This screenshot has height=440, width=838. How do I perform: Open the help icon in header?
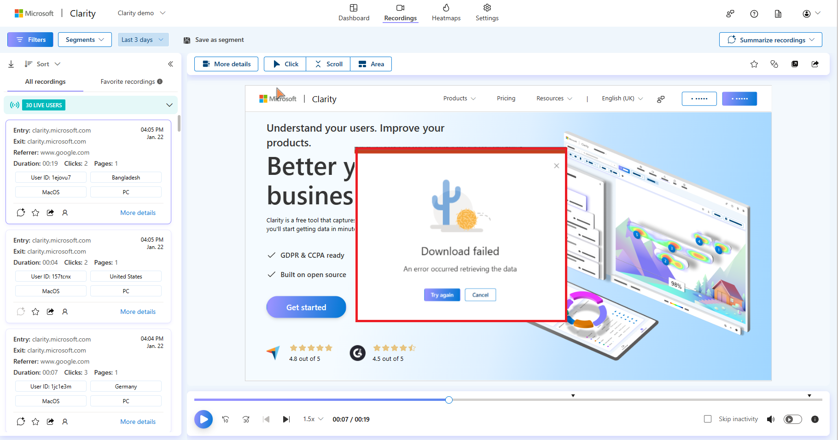[x=754, y=14]
